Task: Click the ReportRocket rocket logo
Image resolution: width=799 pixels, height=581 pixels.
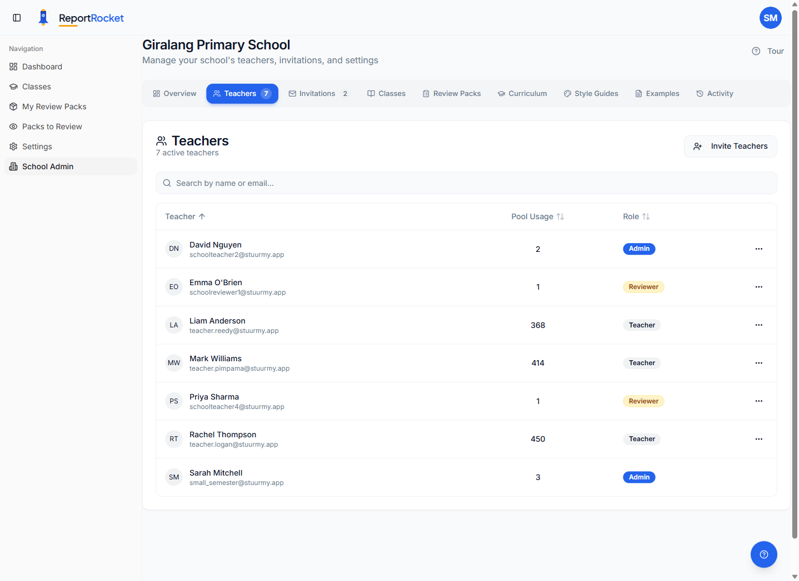Action: point(43,17)
